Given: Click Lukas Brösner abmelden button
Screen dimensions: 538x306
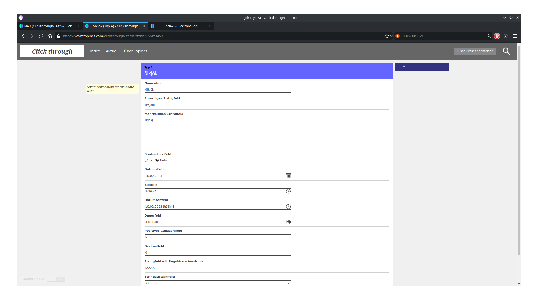Looking at the screenshot, I should point(475,51).
